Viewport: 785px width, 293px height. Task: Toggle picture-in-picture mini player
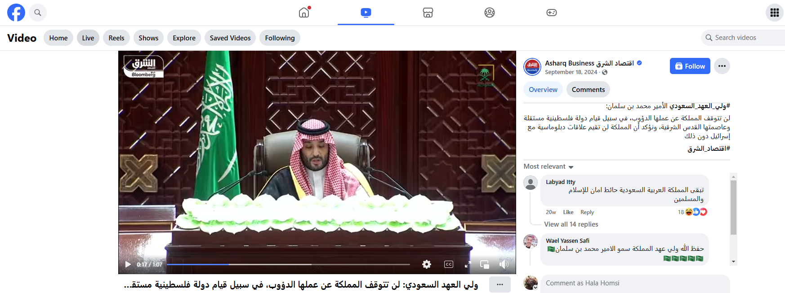(x=485, y=264)
